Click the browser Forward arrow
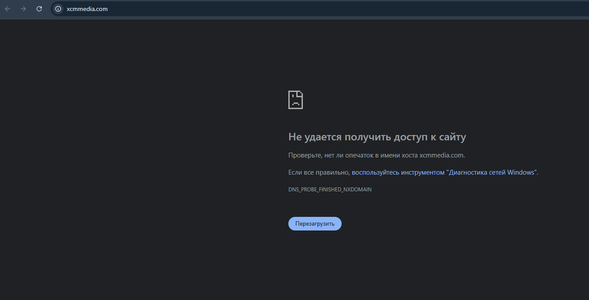This screenshot has height=300, width=589. (x=23, y=9)
